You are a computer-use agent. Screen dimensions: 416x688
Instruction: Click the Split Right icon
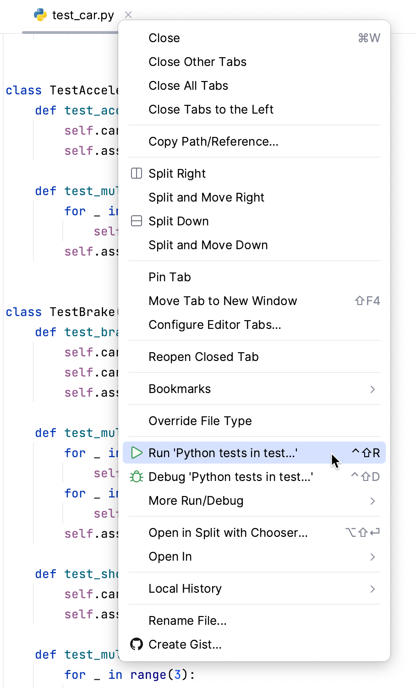[x=136, y=173]
